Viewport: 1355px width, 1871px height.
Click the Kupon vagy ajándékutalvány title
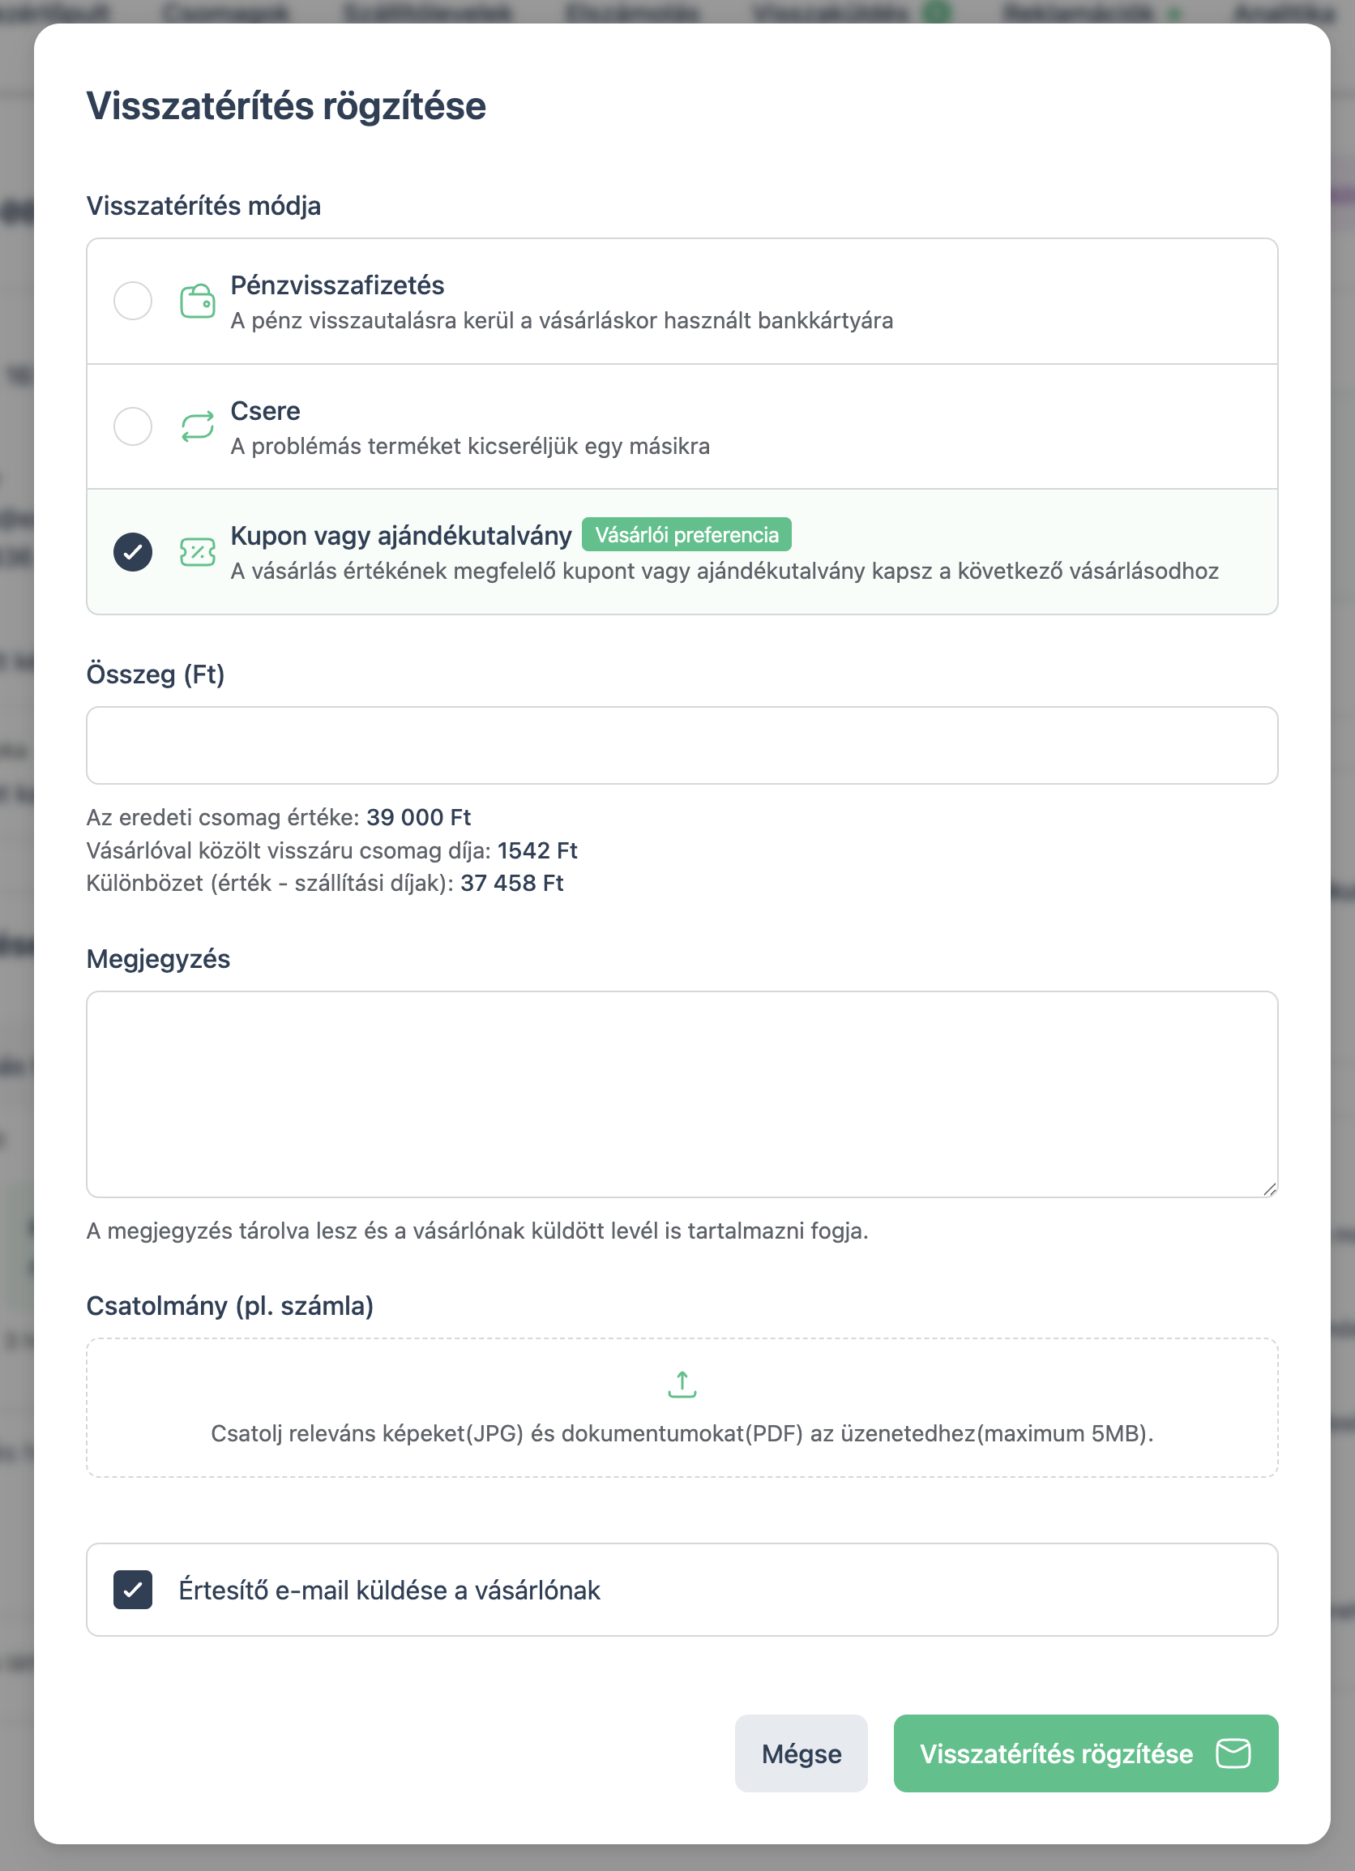tap(401, 535)
